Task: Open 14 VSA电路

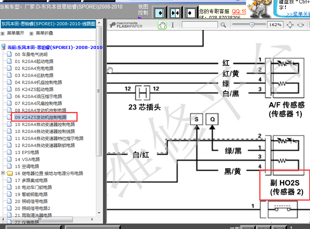Action: 27,159
